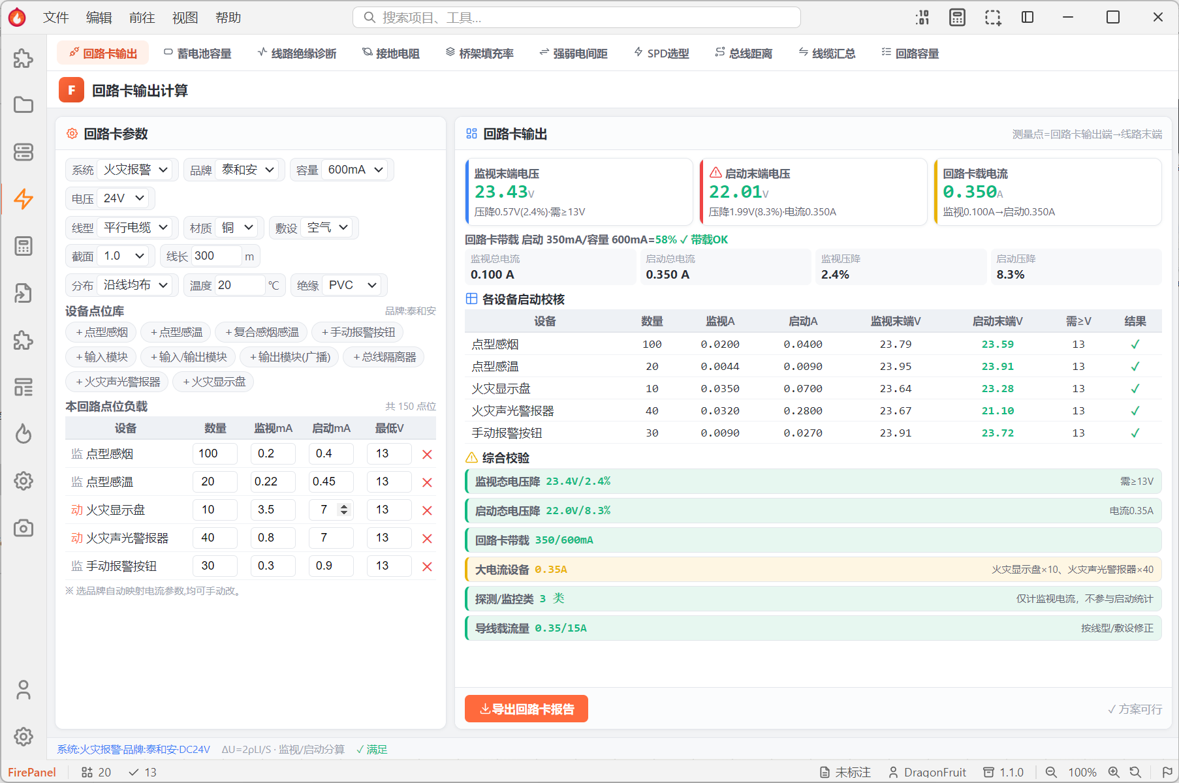Open the 编辑 menu
The height and width of the screenshot is (783, 1179).
point(99,18)
